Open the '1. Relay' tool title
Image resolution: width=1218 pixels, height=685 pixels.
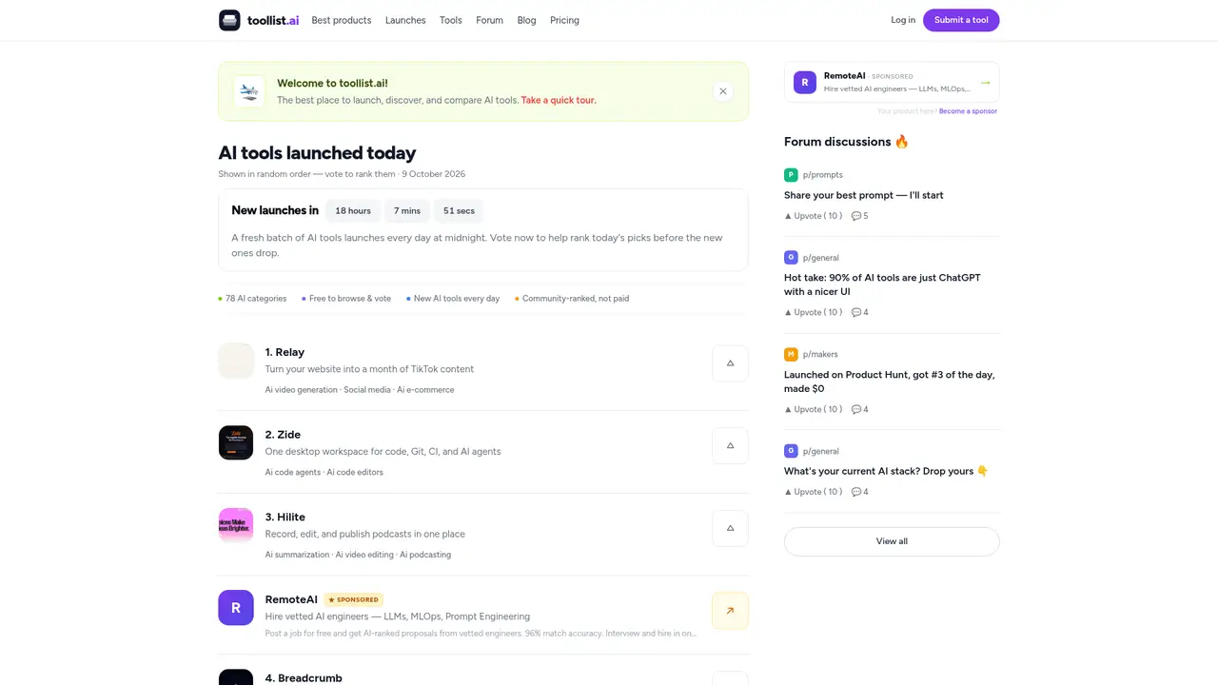coord(285,352)
